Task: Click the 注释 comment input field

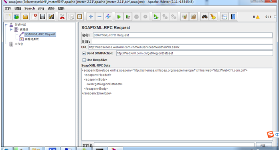Action: pos(182,42)
